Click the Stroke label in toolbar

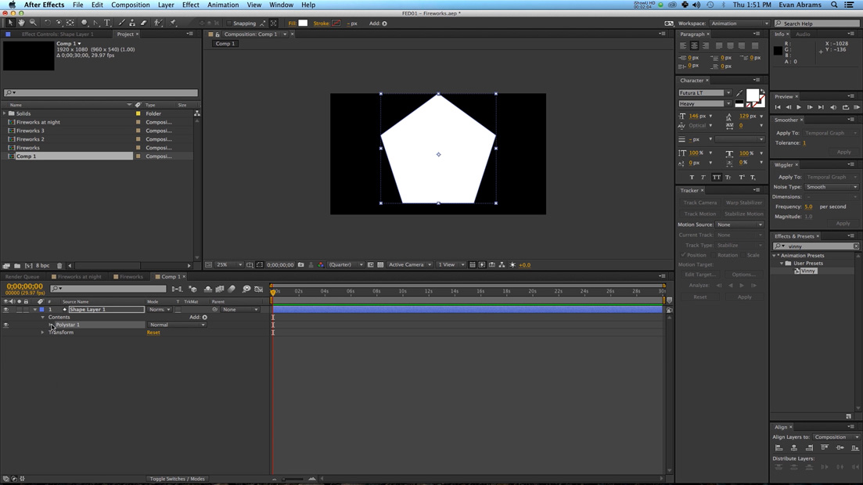pyautogui.click(x=321, y=23)
